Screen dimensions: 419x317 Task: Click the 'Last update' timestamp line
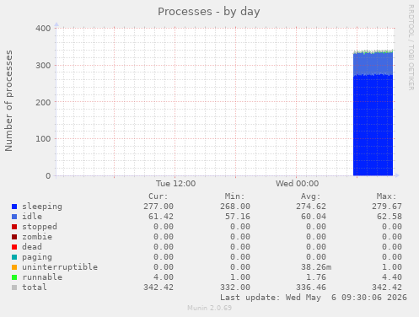pos(314,298)
